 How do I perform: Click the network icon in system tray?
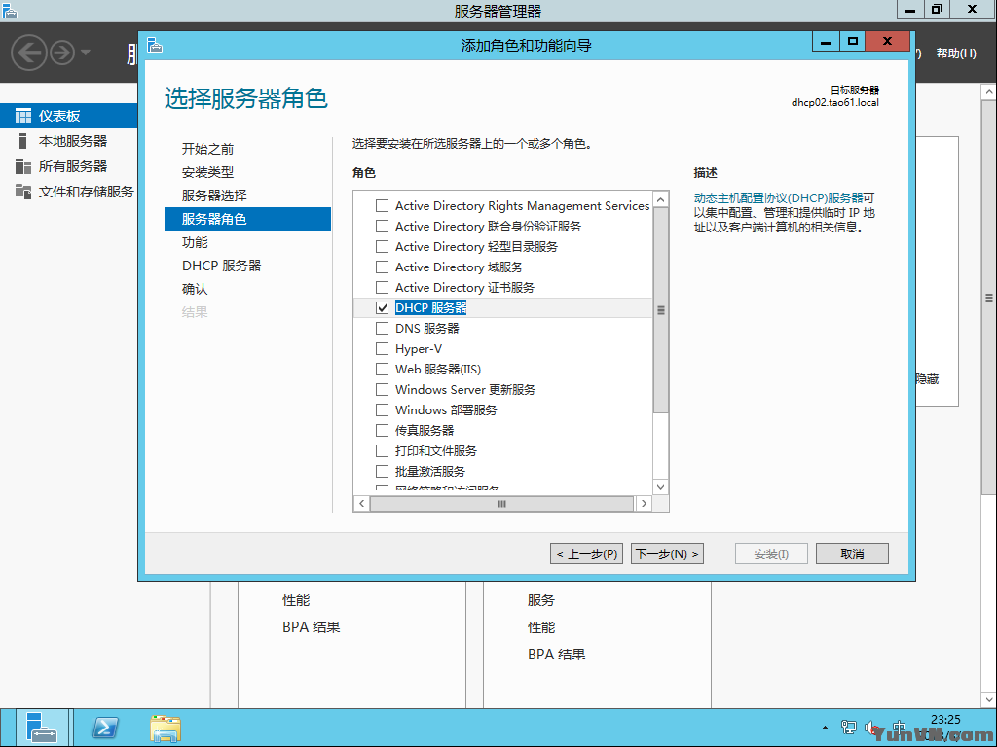coord(849,728)
